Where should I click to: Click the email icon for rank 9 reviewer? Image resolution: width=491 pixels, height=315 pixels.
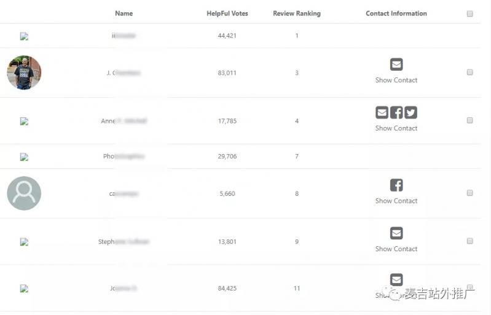click(396, 233)
